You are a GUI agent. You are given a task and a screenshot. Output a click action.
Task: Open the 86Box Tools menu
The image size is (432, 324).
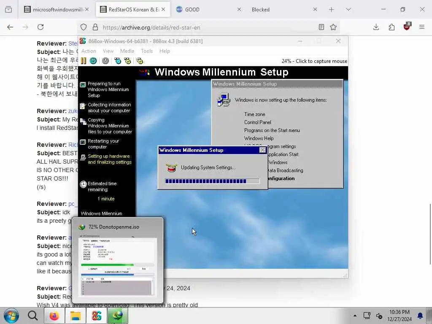(147, 51)
